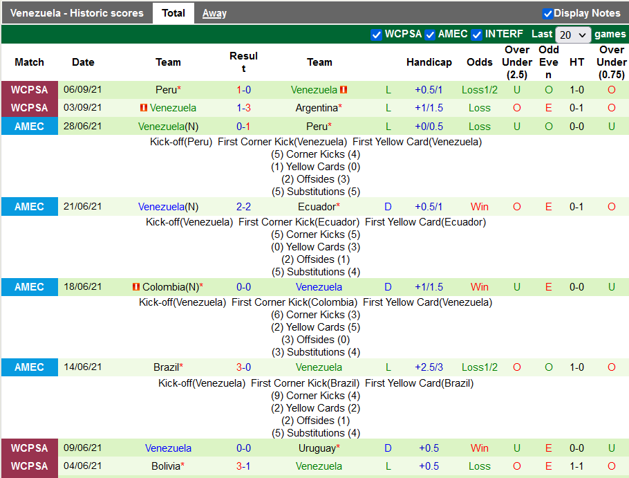
Task: Click the red card icon before Venezuela in the Argentina match
Action: click(x=144, y=108)
